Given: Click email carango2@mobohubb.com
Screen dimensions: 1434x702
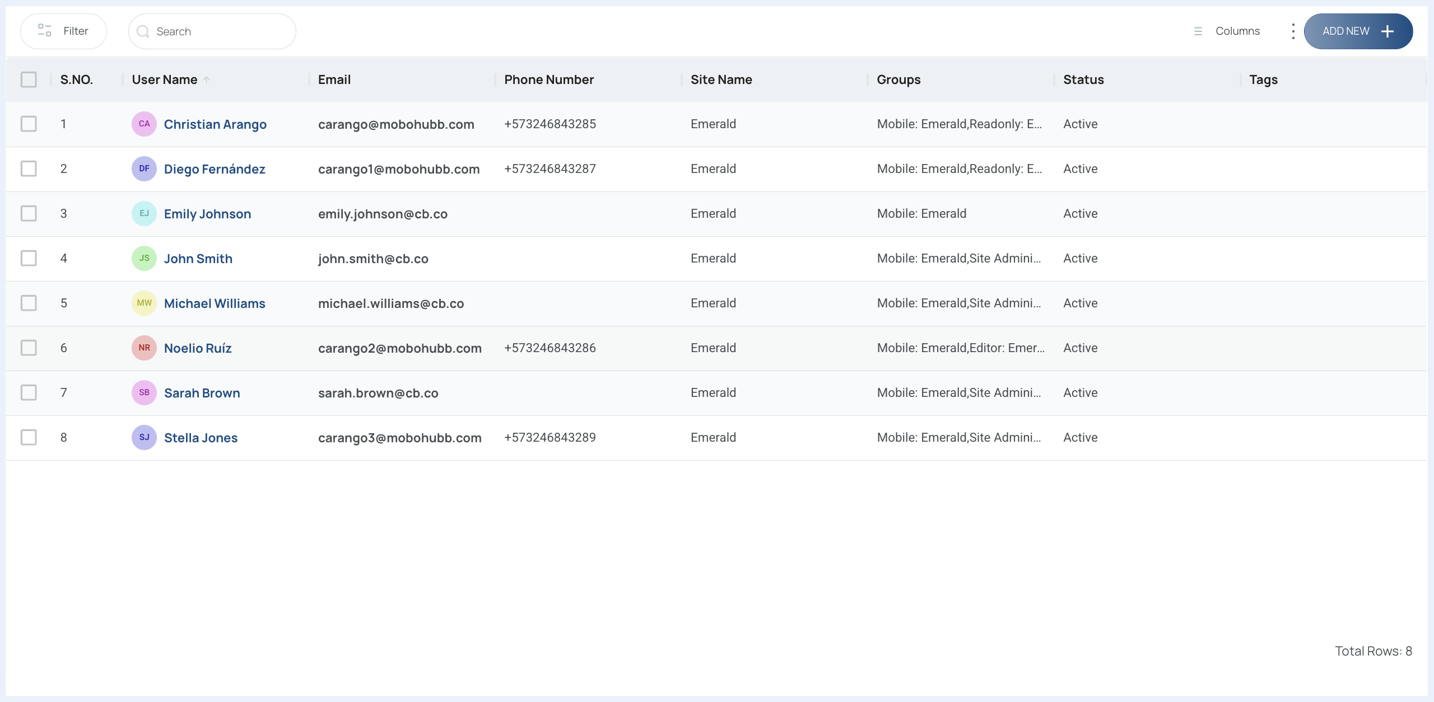Looking at the screenshot, I should tap(400, 348).
